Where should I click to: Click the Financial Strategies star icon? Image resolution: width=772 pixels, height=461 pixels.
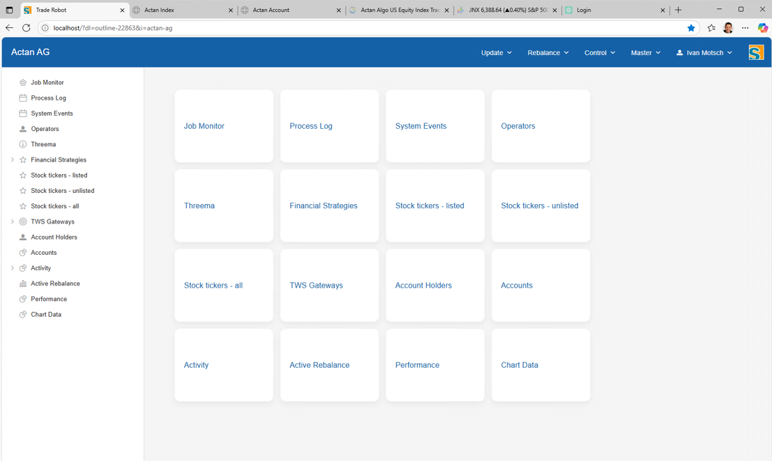click(22, 159)
